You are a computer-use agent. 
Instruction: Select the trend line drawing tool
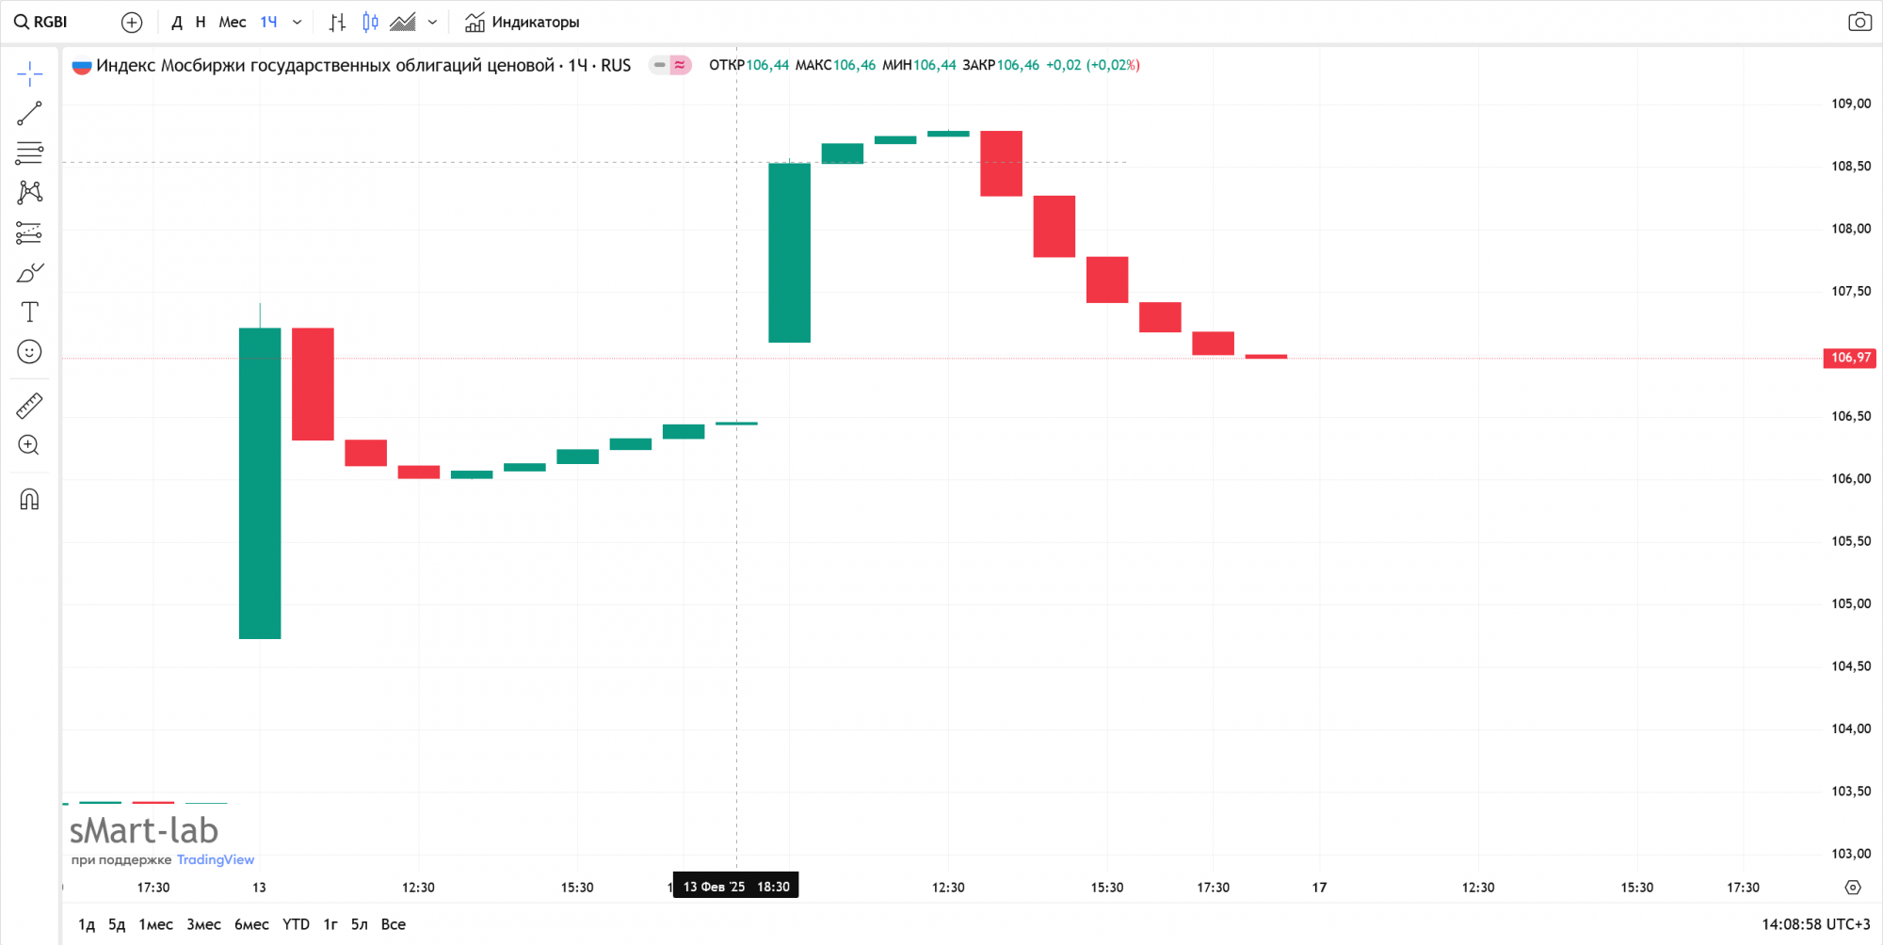pyautogui.click(x=29, y=114)
